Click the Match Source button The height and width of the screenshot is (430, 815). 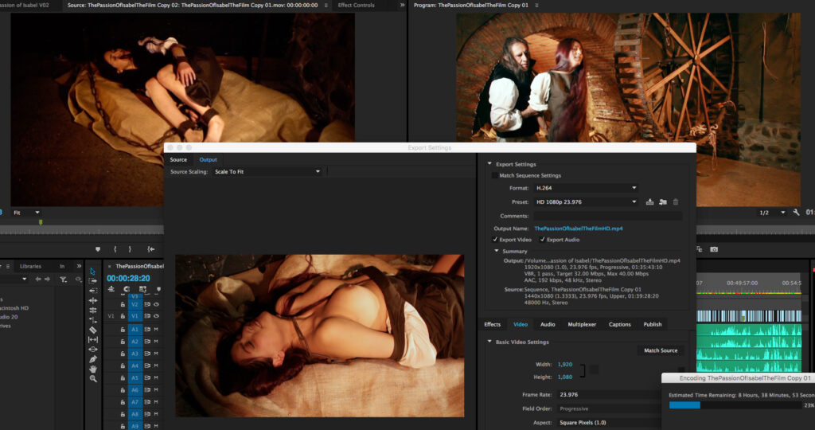[661, 350]
